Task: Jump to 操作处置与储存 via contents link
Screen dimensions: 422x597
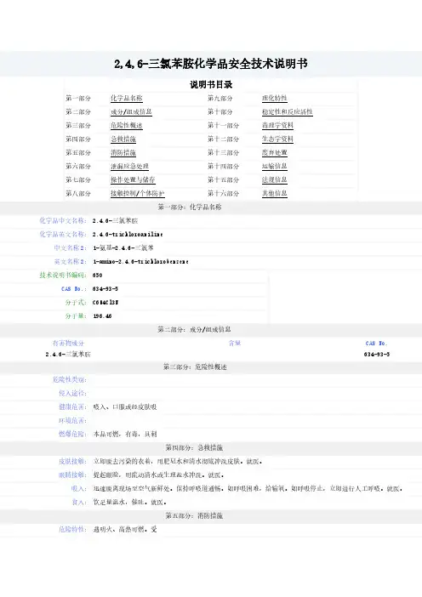Action: coord(133,179)
